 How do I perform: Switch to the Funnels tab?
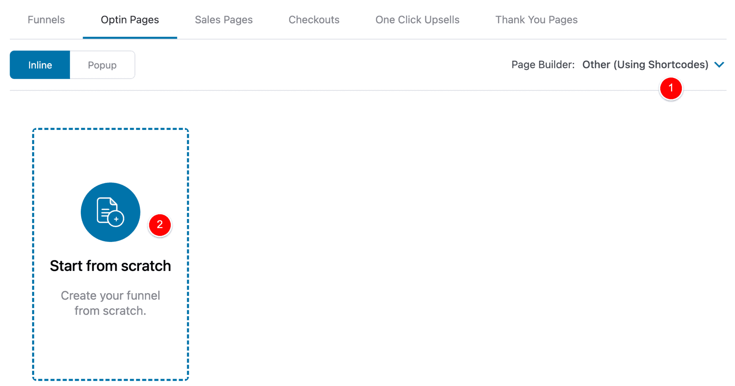pos(46,19)
